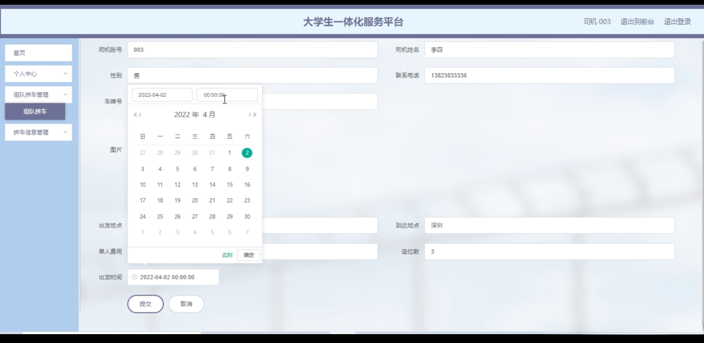Select April 15 in the calendar
The image size is (704, 343).
pyautogui.click(x=230, y=184)
